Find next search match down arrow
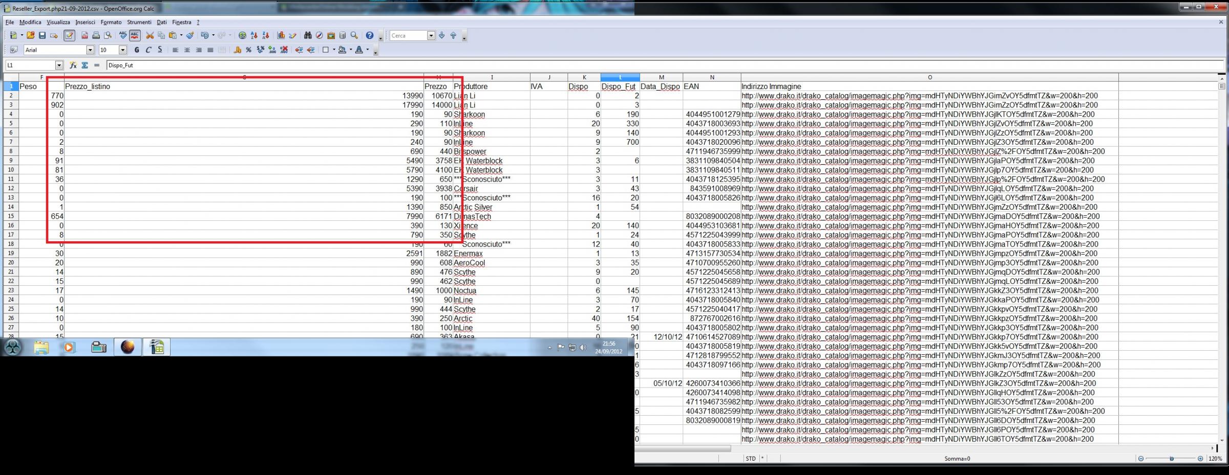Viewport: 1229px width, 475px height. (x=442, y=35)
